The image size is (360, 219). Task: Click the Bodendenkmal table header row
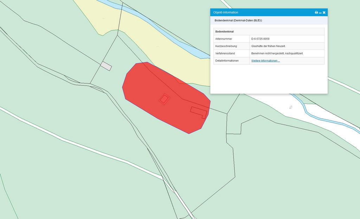click(269, 32)
